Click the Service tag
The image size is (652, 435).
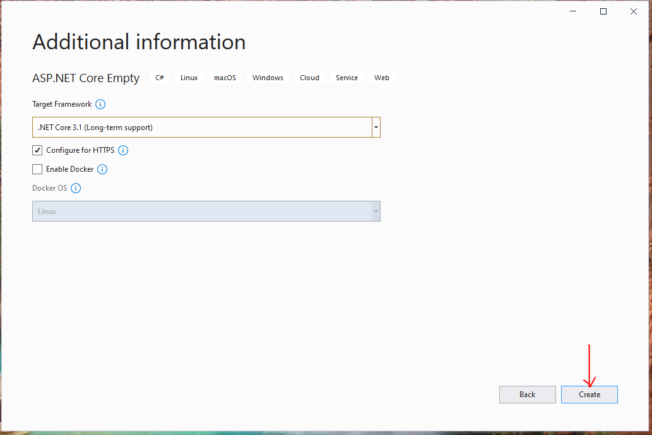[x=347, y=78]
